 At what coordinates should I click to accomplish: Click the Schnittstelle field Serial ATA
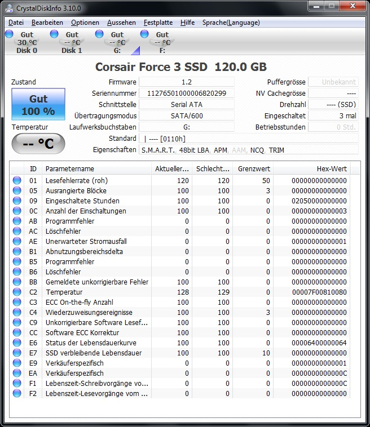(x=187, y=105)
